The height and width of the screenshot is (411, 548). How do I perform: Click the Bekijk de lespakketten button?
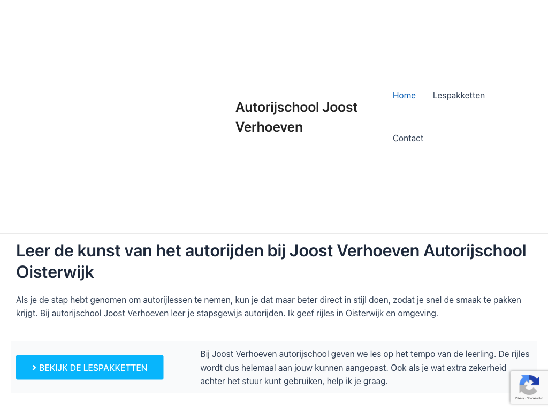pyautogui.click(x=90, y=367)
